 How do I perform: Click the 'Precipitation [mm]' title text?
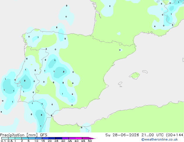tap(19, 135)
